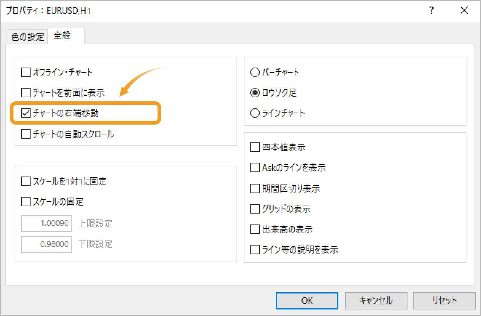Viewport: 481px width, 316px height.
Task: Click the キャンセル button
Action: pos(376,300)
